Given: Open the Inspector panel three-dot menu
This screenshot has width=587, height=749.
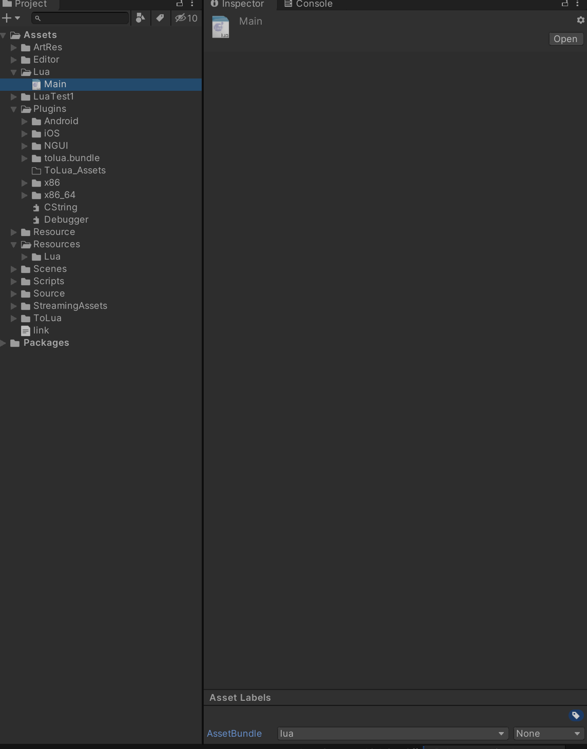Looking at the screenshot, I should (x=578, y=4).
